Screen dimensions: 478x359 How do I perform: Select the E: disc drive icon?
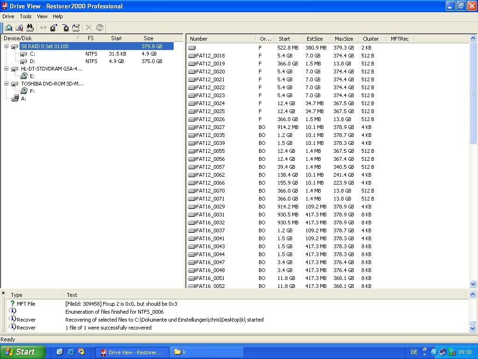24,76
